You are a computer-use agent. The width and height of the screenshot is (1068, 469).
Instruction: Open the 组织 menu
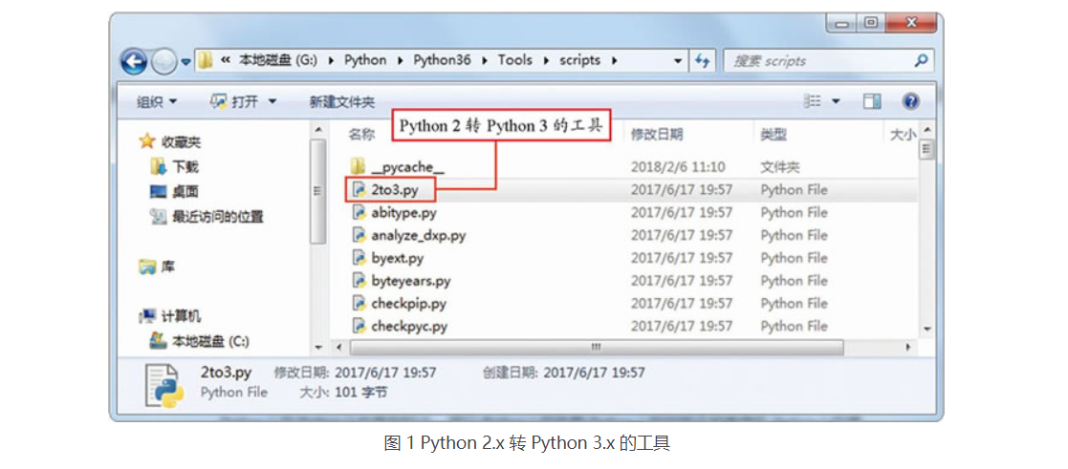157,102
